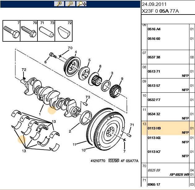Select highlighted part number 0113 H9

click(x=154, y=128)
